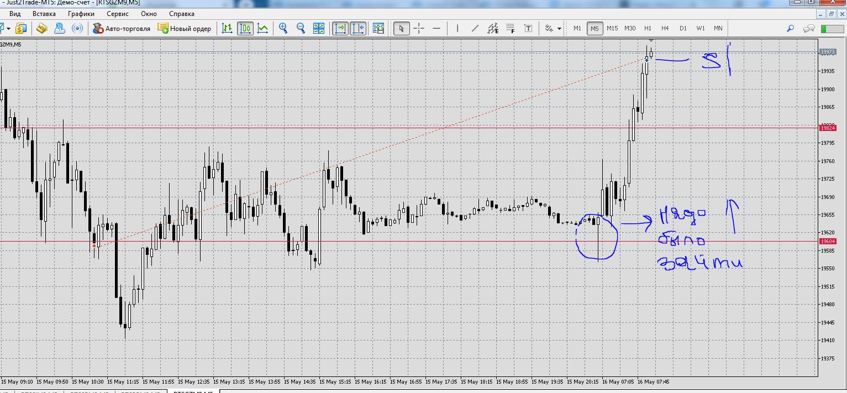Select the Fibonacci retracement tool
Screen dimensions: 847x393
click(x=510, y=28)
